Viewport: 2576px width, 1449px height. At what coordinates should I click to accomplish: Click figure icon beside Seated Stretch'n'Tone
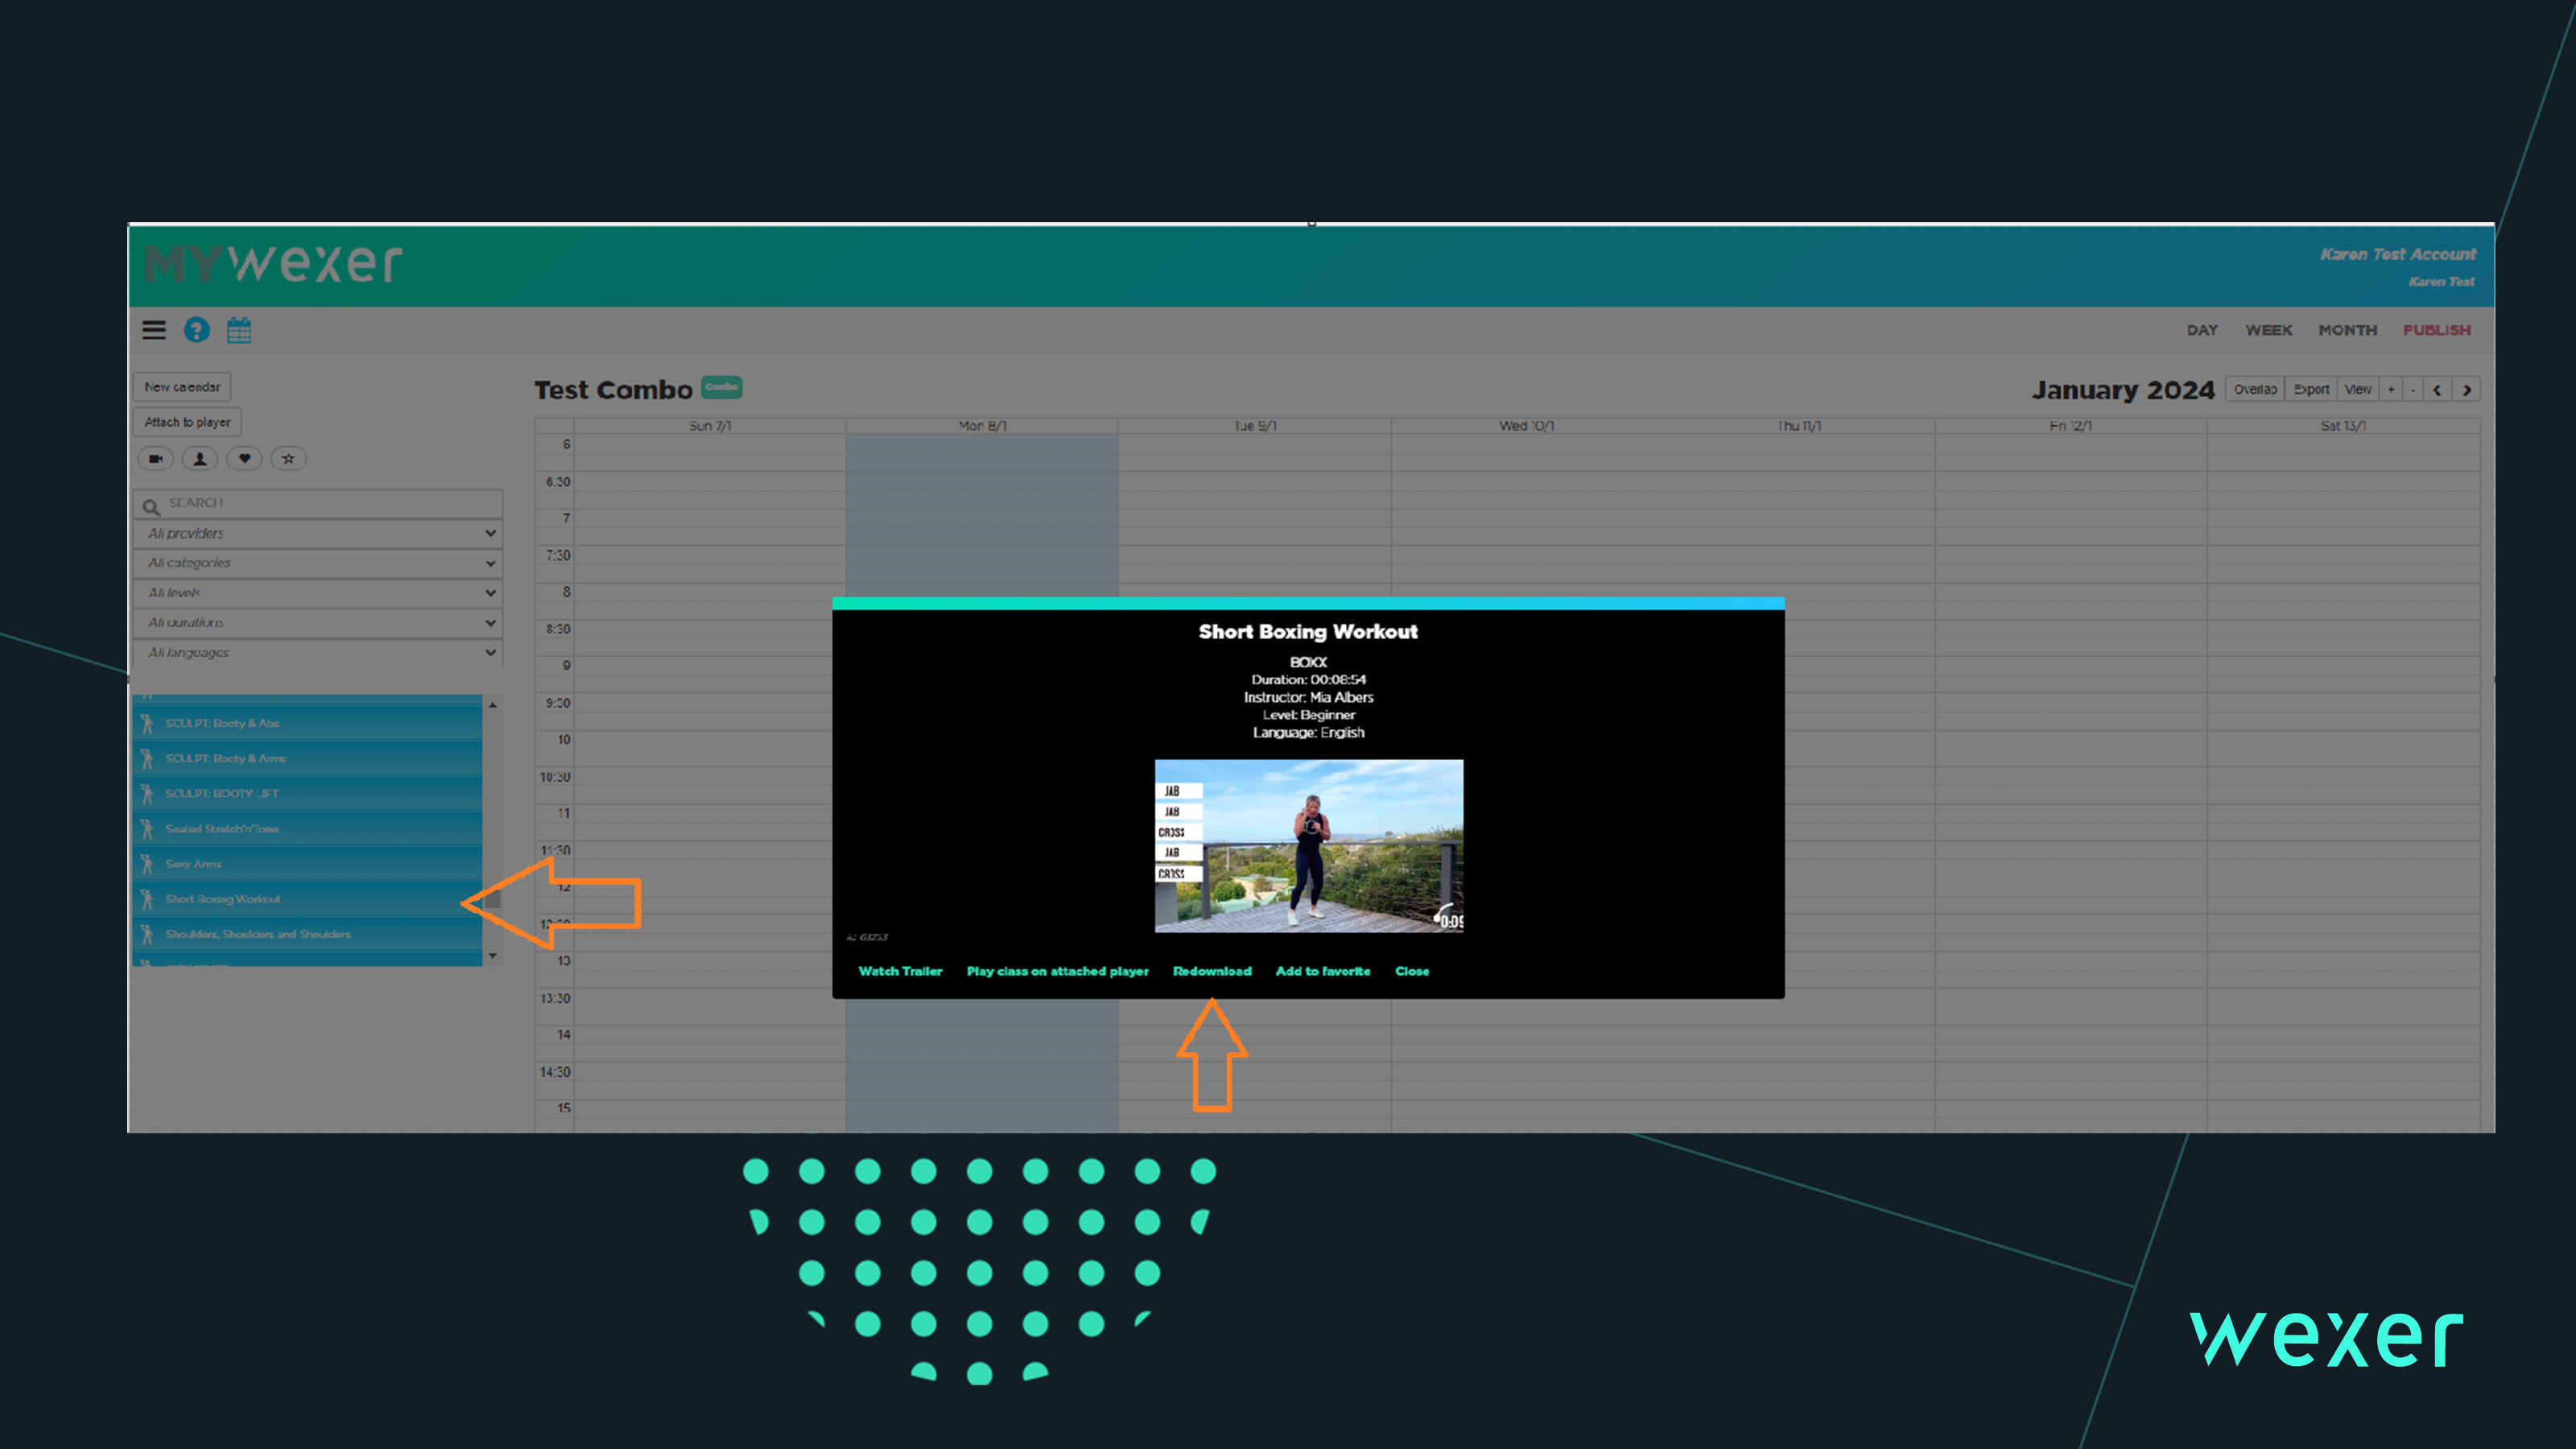[x=147, y=828]
